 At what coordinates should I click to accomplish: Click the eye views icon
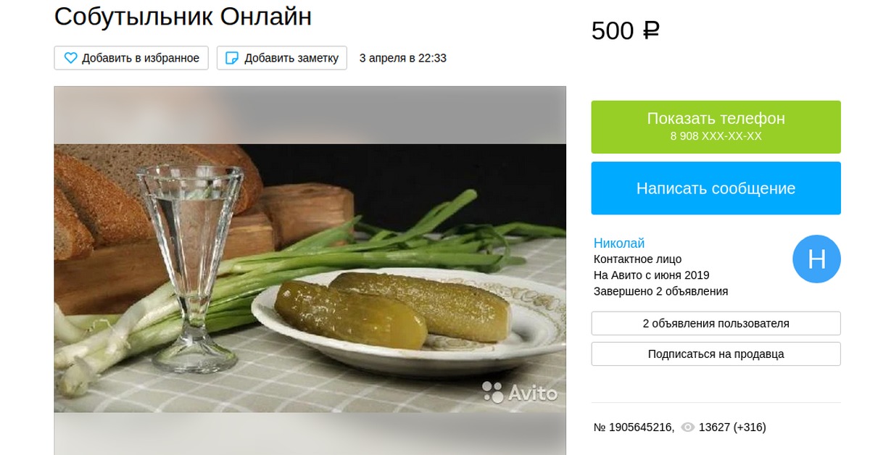click(x=688, y=427)
